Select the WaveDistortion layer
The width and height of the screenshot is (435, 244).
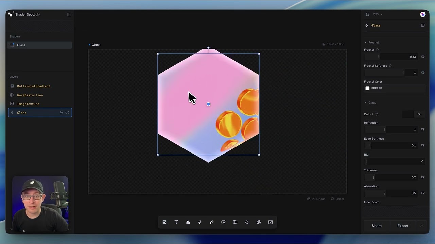pos(40,95)
